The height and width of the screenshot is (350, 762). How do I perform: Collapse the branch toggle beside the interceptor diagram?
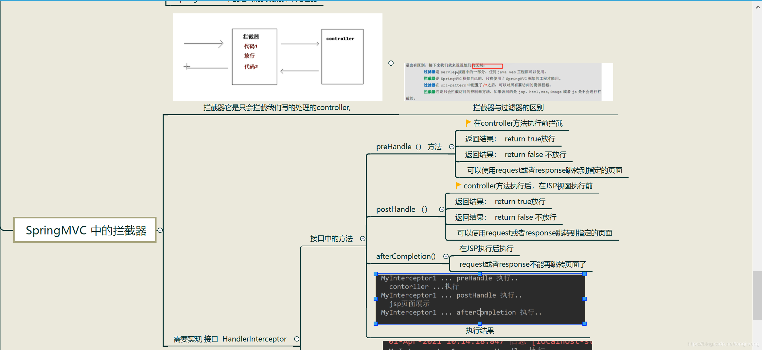point(391,63)
